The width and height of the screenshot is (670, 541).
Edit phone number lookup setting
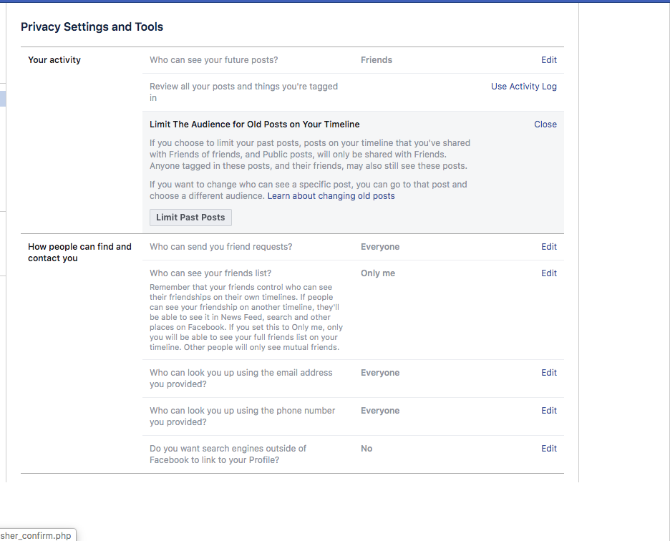(548, 411)
